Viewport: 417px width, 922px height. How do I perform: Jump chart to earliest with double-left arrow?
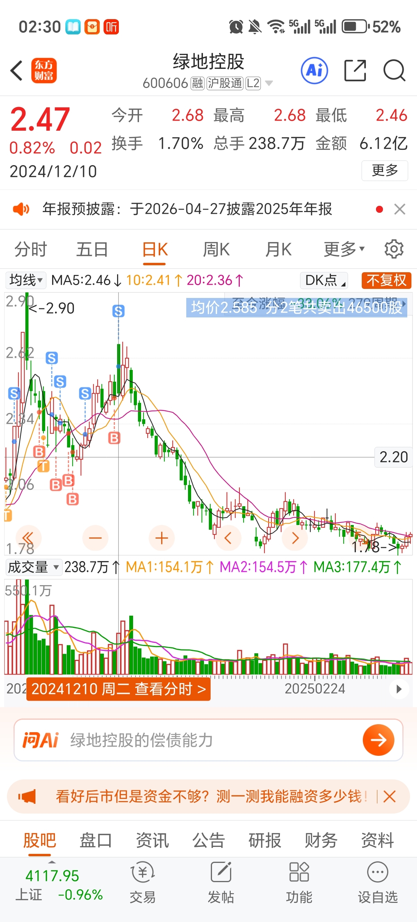28,537
